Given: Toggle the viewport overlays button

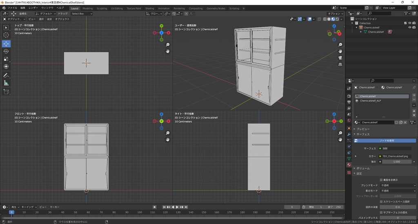Looking at the screenshot, I should [x=309, y=19].
